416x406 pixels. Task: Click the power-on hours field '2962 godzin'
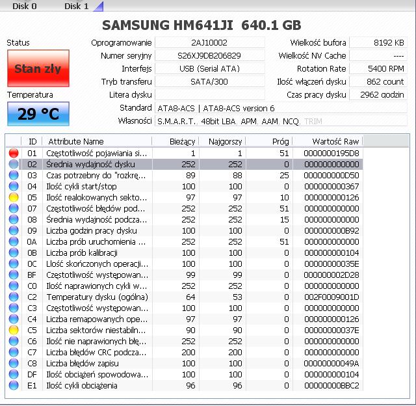(x=378, y=94)
